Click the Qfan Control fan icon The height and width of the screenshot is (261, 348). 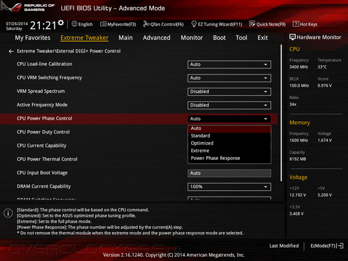click(146, 24)
